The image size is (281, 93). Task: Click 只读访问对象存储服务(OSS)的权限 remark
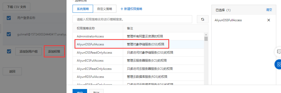150,52
